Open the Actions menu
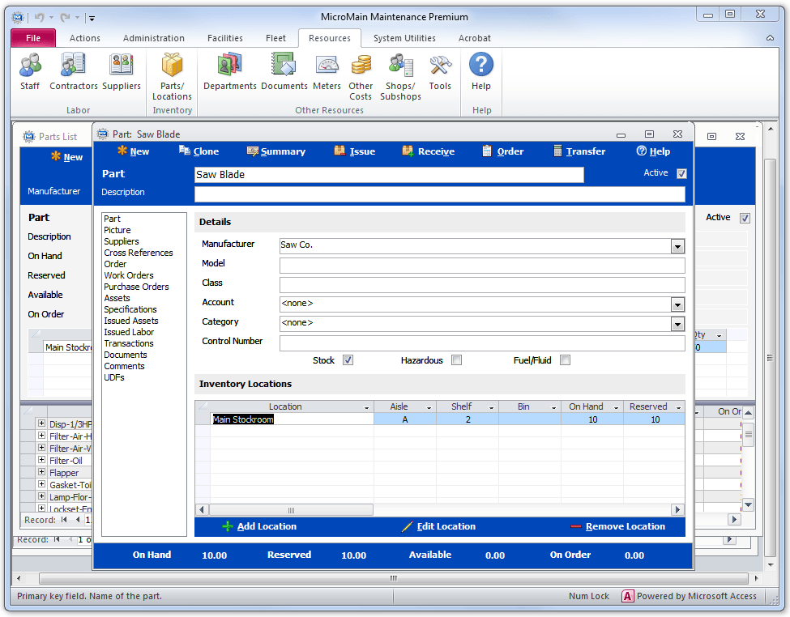The image size is (790, 617). click(84, 38)
